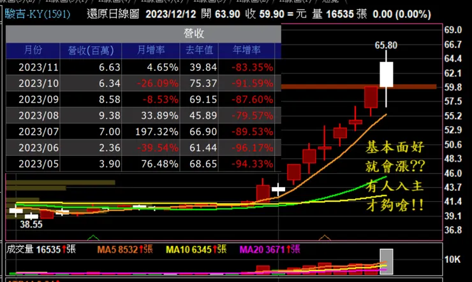
Task: Click the 成交量 16535 volume label
Action: pyautogui.click(x=41, y=250)
